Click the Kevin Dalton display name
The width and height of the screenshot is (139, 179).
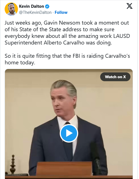click(x=31, y=6)
